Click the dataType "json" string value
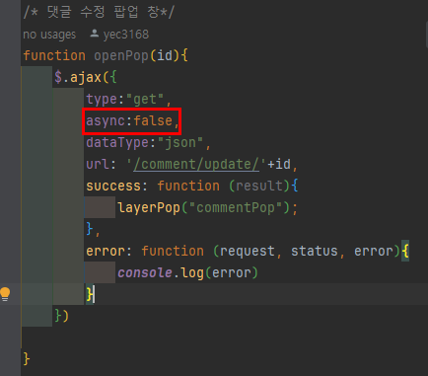The image size is (428, 376). [x=180, y=143]
